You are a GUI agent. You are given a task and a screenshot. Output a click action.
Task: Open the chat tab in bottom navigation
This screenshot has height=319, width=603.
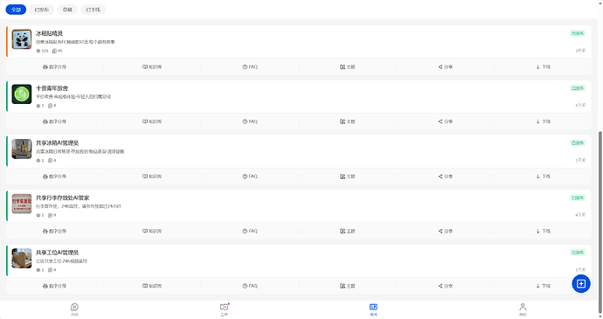pyautogui.click(x=74, y=309)
